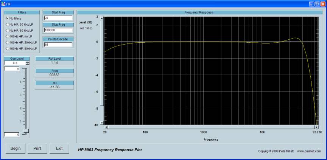Choose the 400Hz HP, 80kHz LP filter

pyautogui.click(x=7, y=48)
